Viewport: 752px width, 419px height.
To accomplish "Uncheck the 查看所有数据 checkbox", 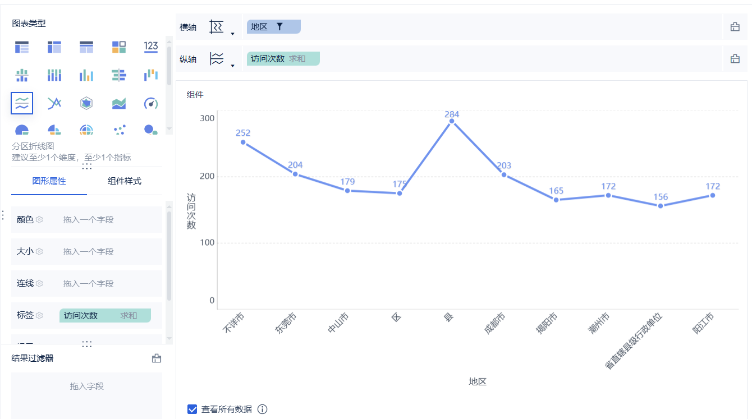I will point(192,409).
